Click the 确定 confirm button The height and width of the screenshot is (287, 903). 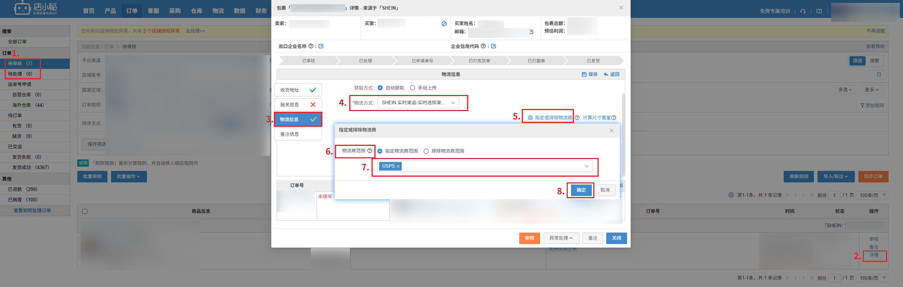click(x=581, y=190)
